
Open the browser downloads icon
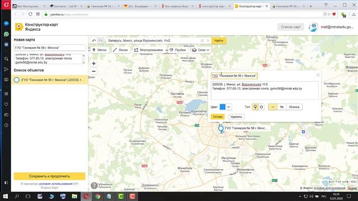pos(354,14)
